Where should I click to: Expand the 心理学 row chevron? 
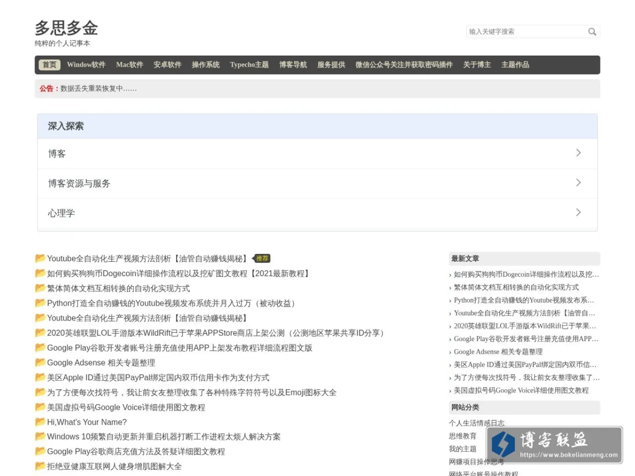click(578, 212)
